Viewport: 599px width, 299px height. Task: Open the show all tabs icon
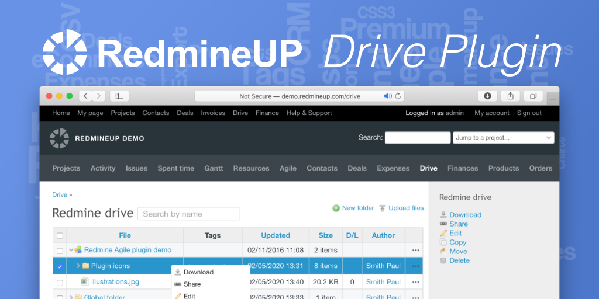click(x=533, y=96)
